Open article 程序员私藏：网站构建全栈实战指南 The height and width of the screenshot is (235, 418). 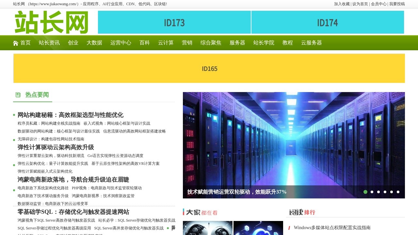pyautogui.click(x=49, y=123)
